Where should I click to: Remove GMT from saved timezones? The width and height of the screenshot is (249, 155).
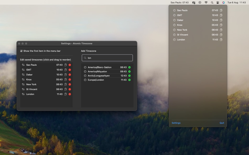point(70,70)
